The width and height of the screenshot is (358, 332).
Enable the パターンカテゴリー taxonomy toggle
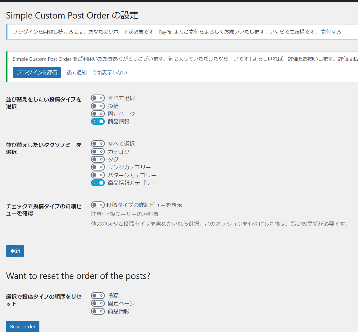98,175
